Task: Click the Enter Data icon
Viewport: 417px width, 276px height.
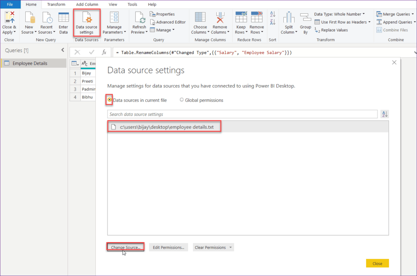Action: point(63,17)
